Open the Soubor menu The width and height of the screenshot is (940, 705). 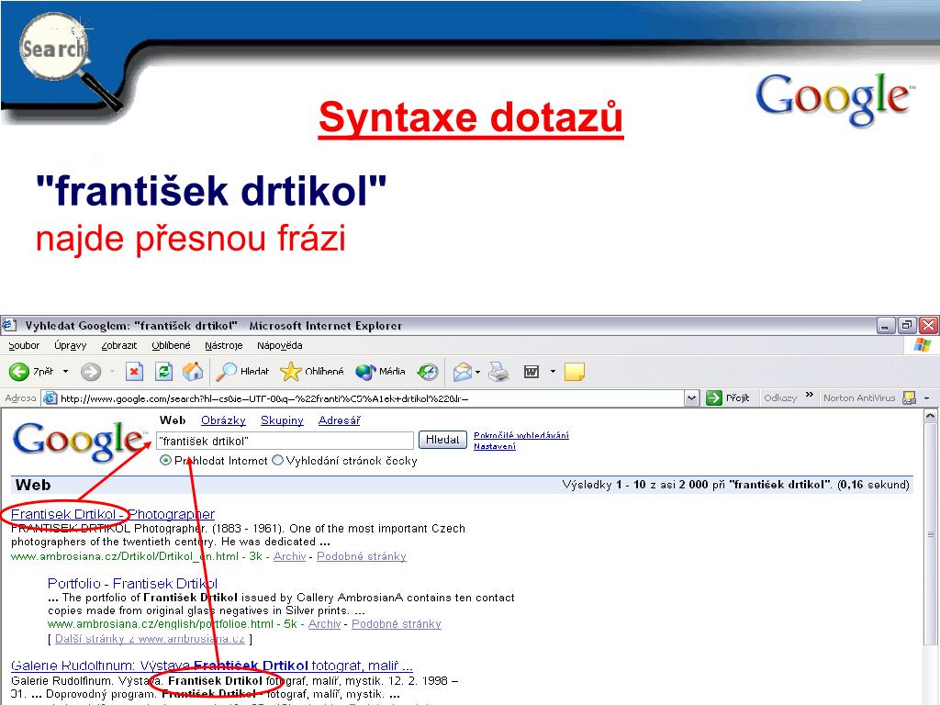tap(24, 346)
